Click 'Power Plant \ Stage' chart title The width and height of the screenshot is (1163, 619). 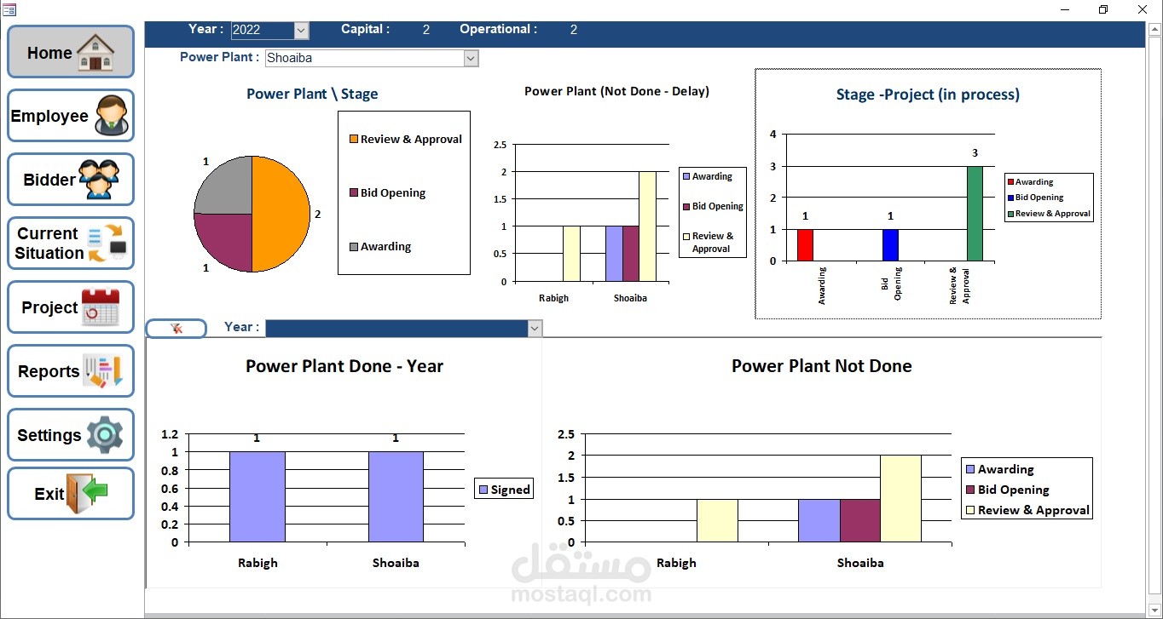click(312, 95)
